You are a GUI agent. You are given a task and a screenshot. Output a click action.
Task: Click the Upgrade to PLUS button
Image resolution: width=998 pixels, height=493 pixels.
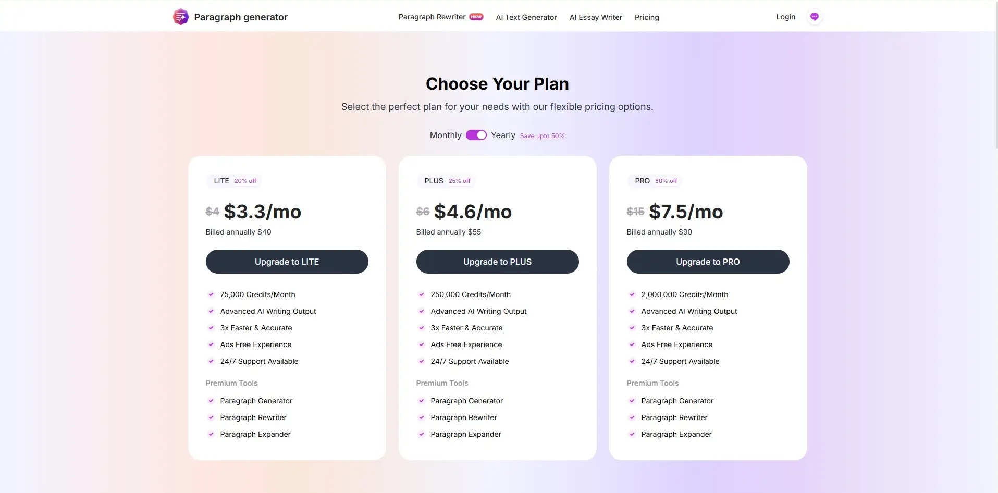[x=497, y=262]
